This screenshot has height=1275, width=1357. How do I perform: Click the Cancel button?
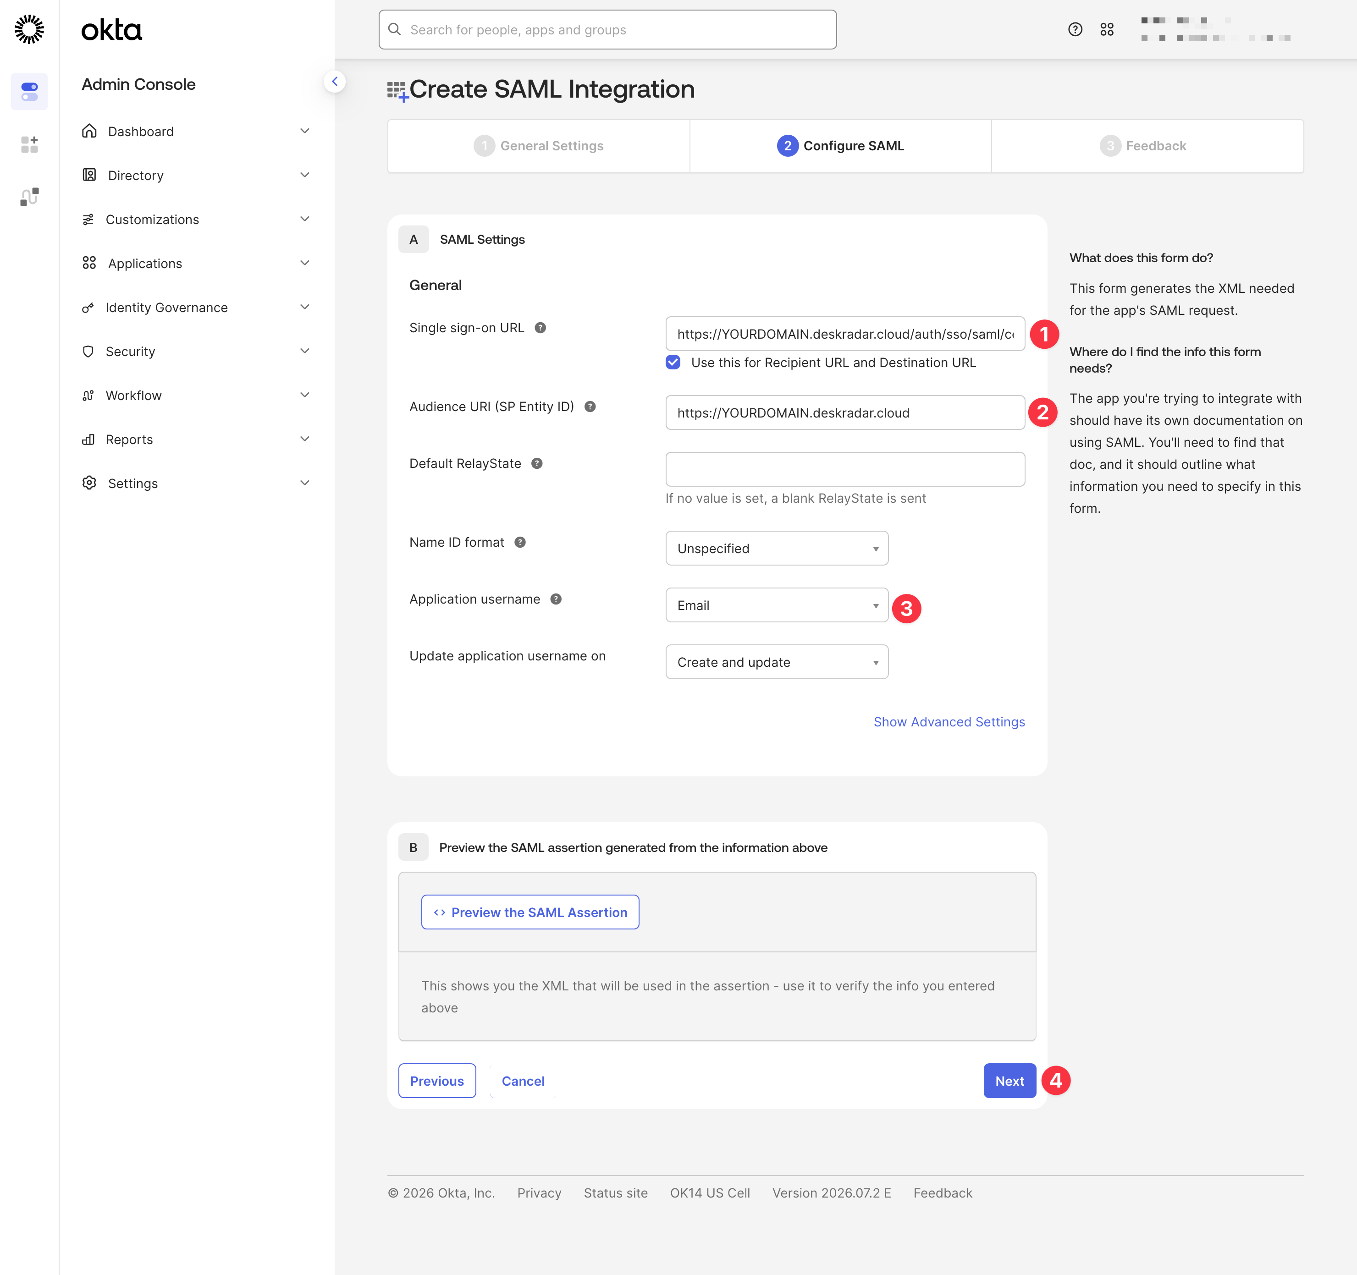[523, 1081]
